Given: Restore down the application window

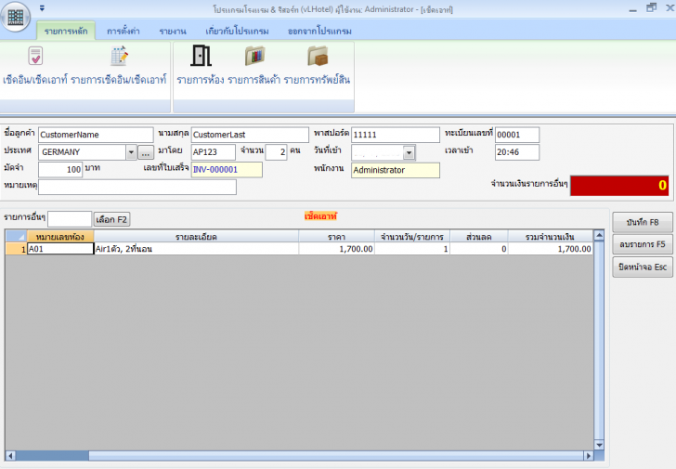Looking at the screenshot, I should [651, 7].
